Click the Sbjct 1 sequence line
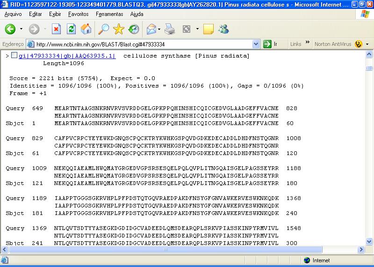 click(x=150, y=123)
